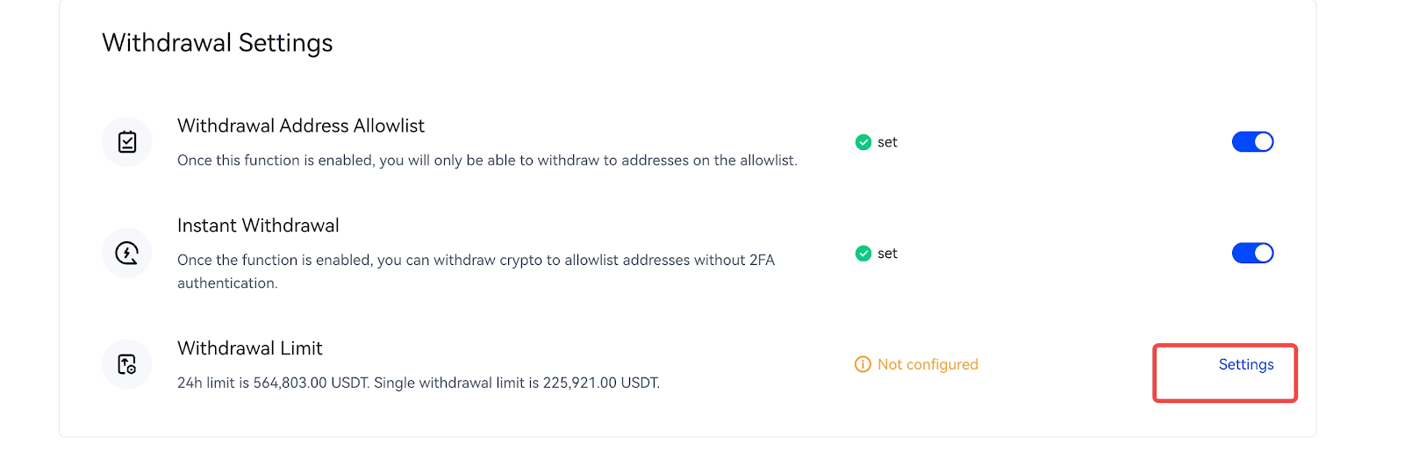
Task: Disable the Withdrawal Address Allowlist switch
Action: 1252,142
